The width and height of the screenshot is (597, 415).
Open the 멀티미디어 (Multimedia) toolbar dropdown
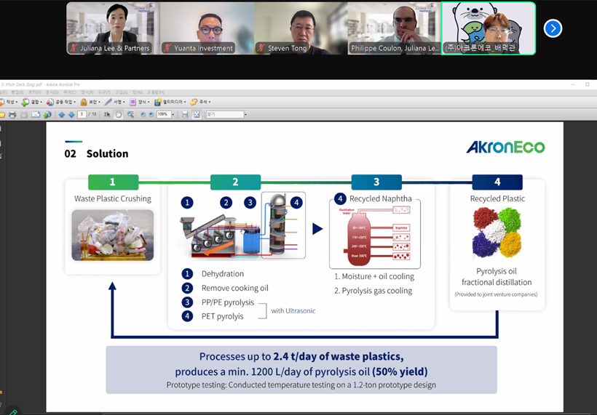coord(170,102)
